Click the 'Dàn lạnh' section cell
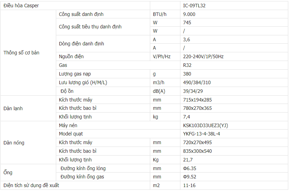 point(13,108)
